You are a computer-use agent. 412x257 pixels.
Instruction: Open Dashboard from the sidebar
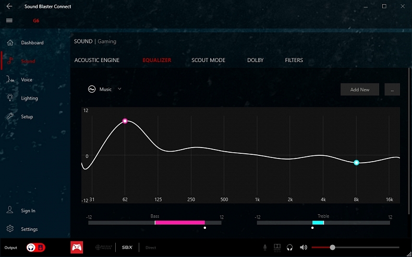point(32,43)
